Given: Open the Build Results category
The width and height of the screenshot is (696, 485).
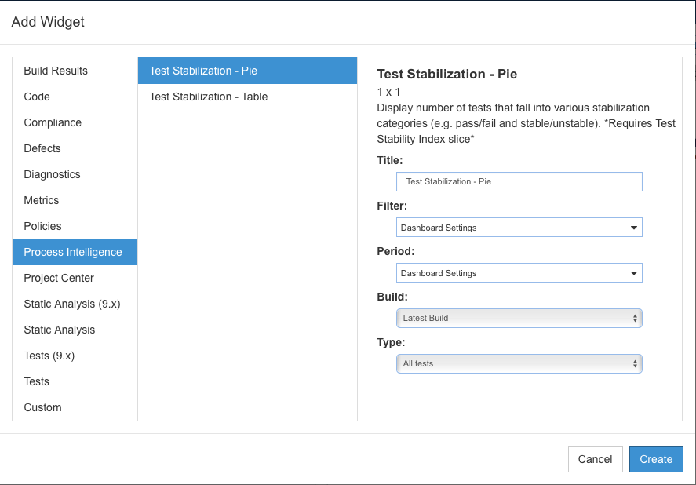Looking at the screenshot, I should 75,71.
